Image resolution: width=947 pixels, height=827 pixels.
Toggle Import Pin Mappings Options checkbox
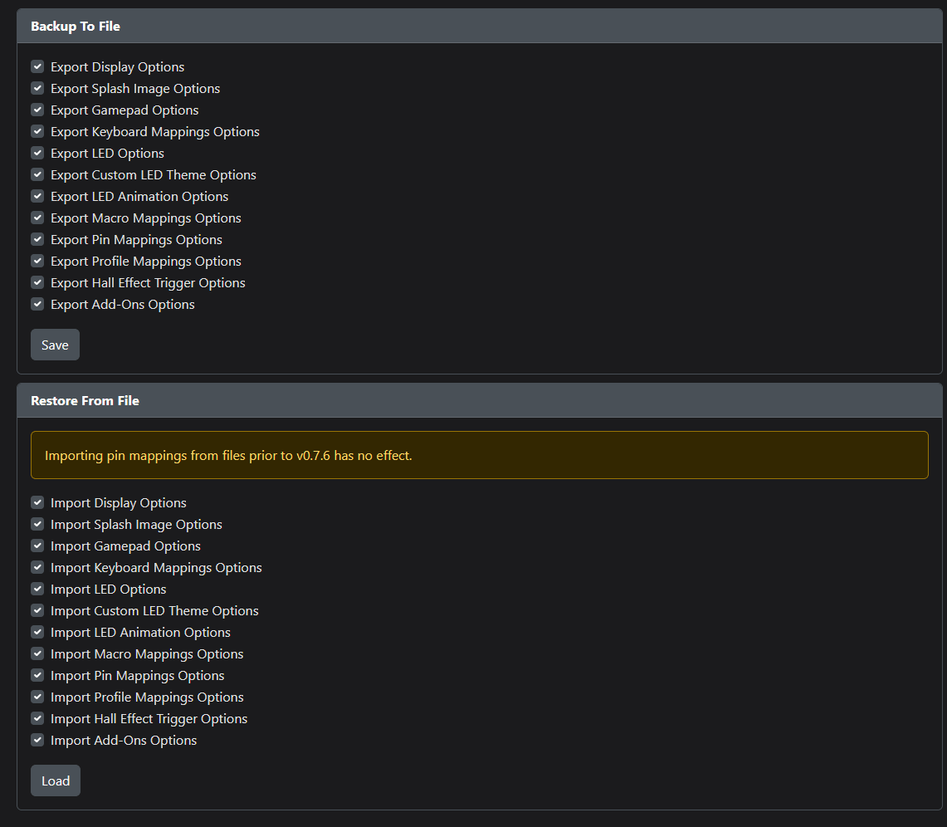tap(37, 675)
